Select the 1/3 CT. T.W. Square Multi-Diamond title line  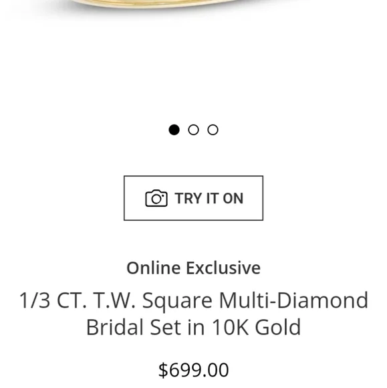(x=194, y=300)
